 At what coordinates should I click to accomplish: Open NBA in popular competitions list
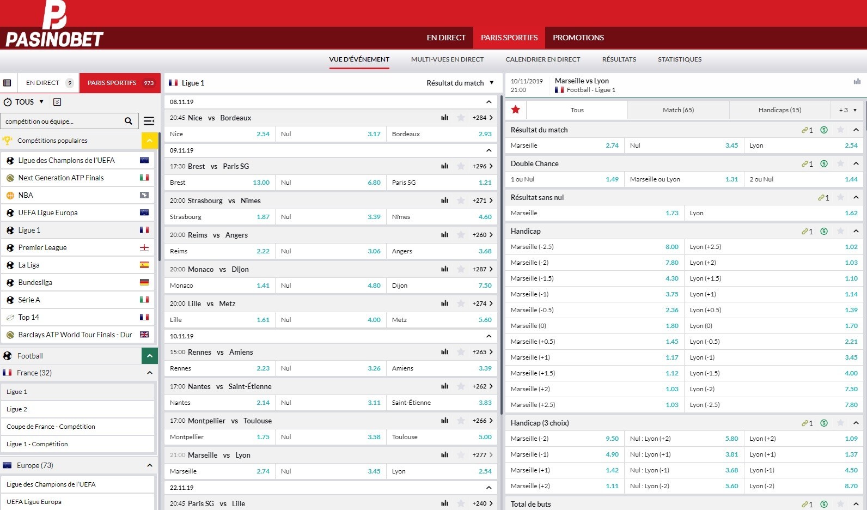click(77, 195)
